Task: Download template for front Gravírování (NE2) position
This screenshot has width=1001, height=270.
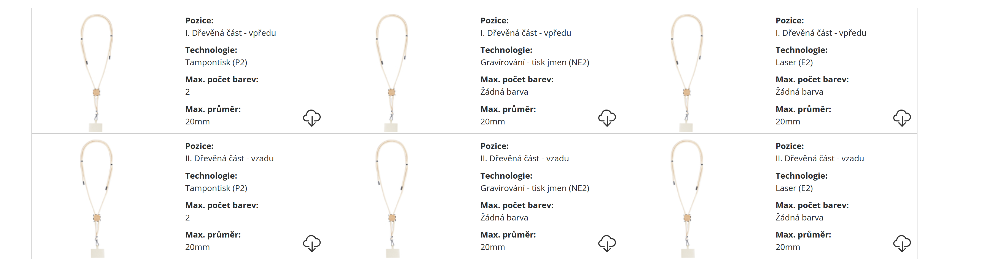Action: pos(606,118)
